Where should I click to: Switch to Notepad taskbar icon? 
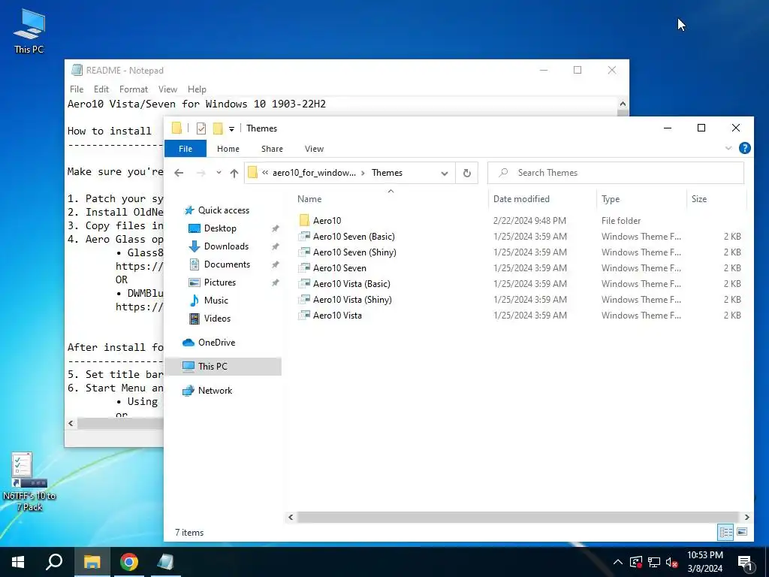tap(165, 562)
